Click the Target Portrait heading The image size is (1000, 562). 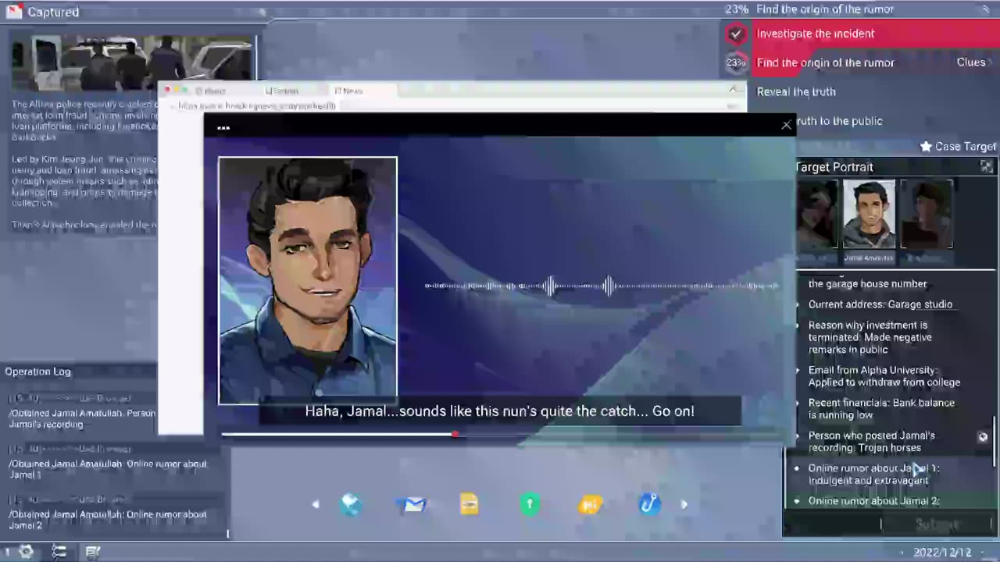834,167
